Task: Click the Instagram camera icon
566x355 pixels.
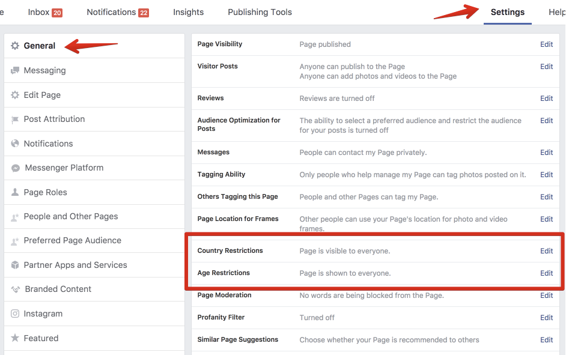Action: (x=15, y=314)
